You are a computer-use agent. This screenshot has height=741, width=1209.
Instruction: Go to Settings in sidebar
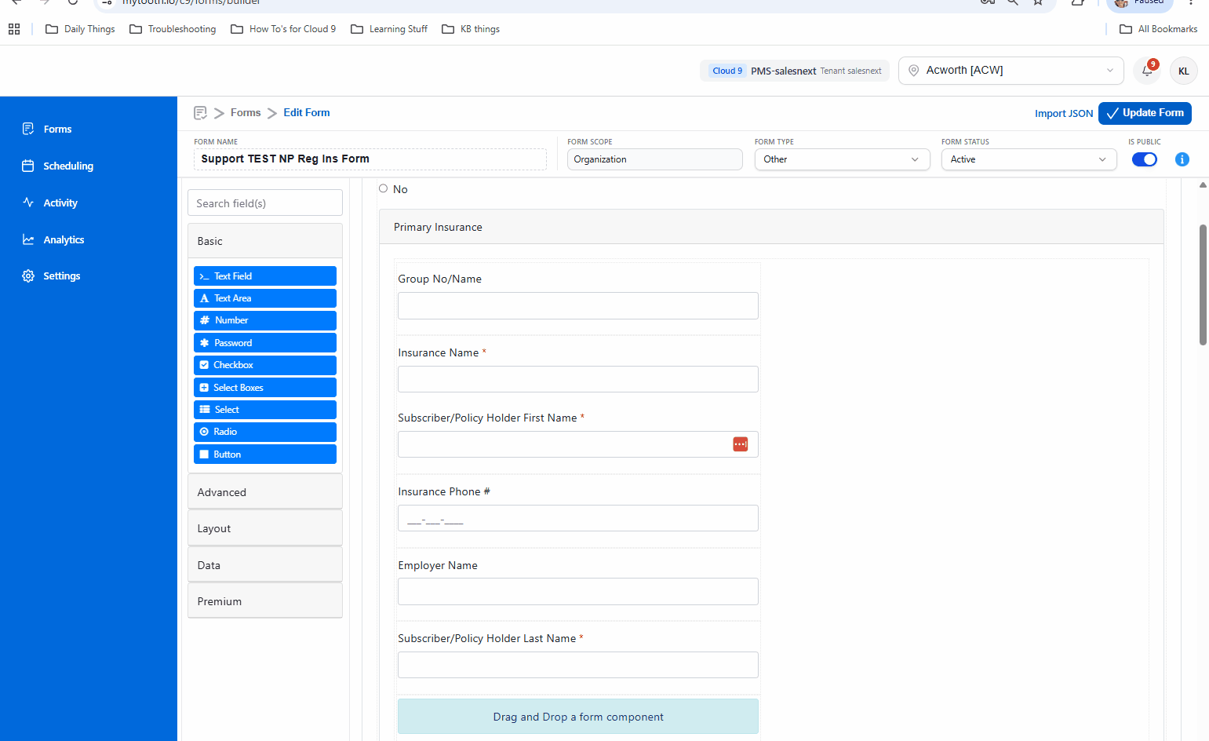click(62, 276)
